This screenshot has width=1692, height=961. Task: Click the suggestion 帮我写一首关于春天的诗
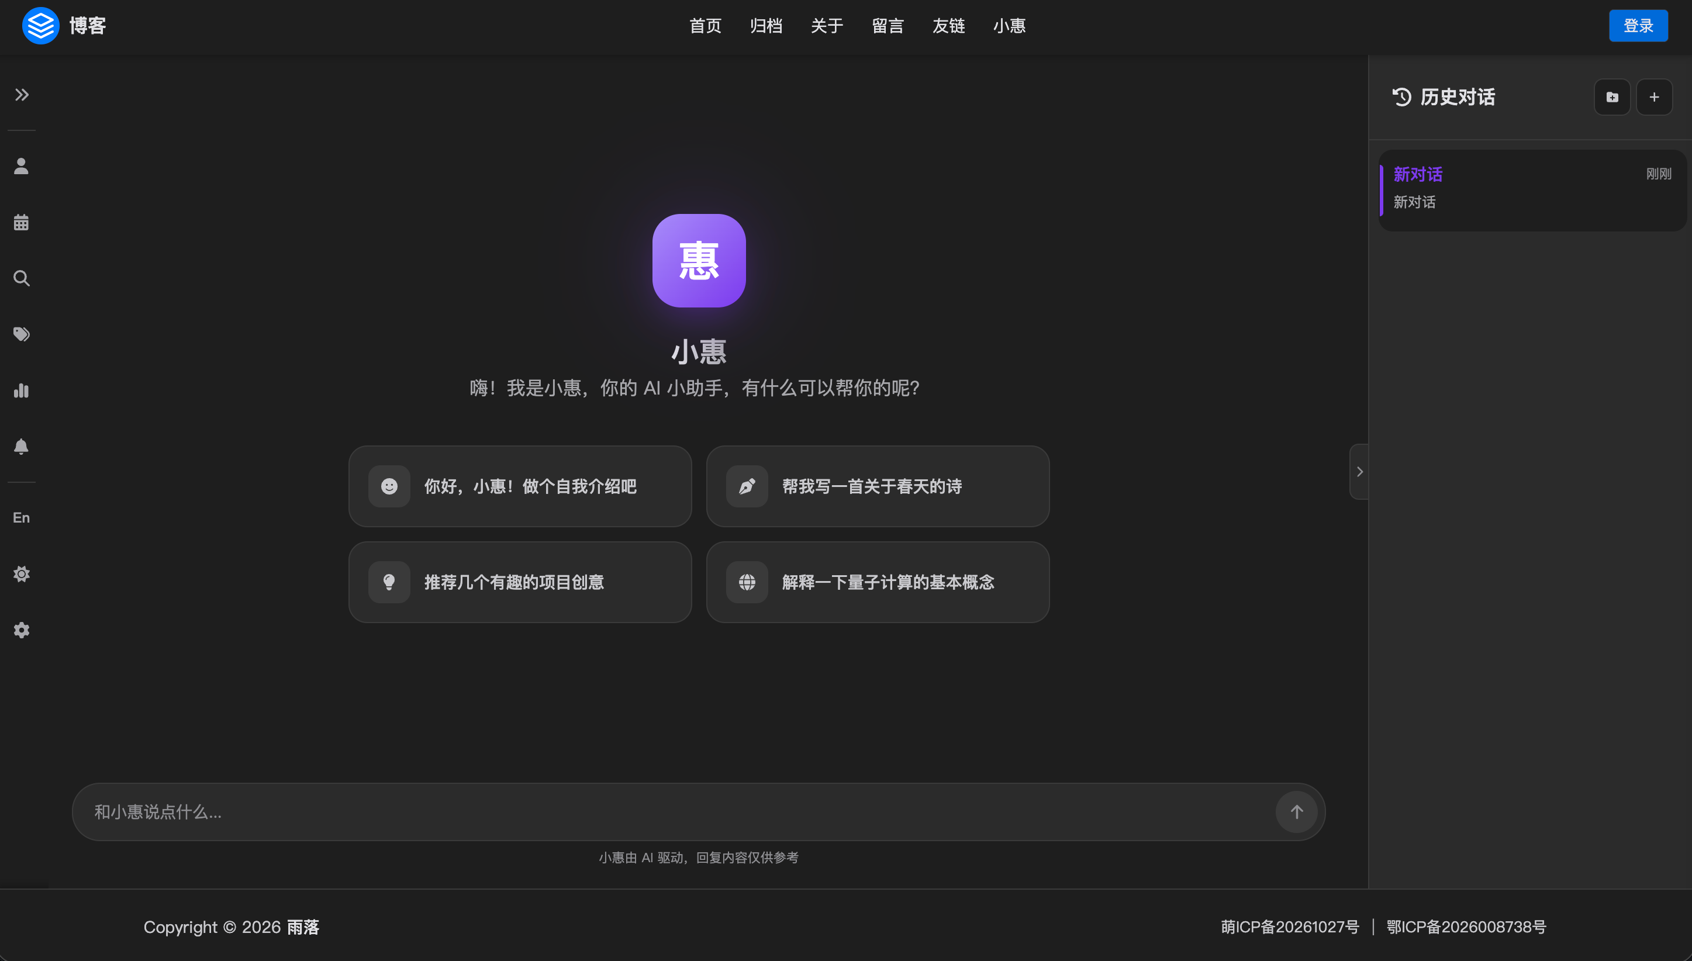coord(877,486)
